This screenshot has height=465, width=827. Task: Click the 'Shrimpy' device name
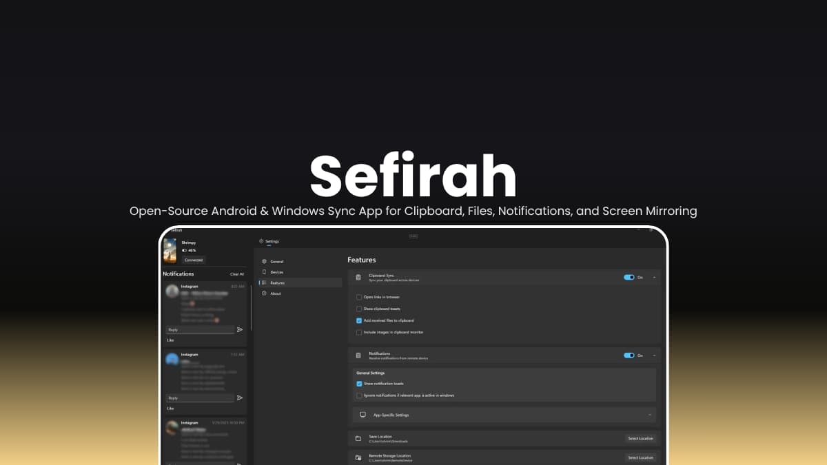(189, 242)
